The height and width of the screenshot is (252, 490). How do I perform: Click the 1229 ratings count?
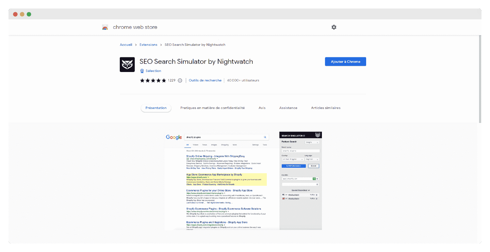(x=171, y=80)
